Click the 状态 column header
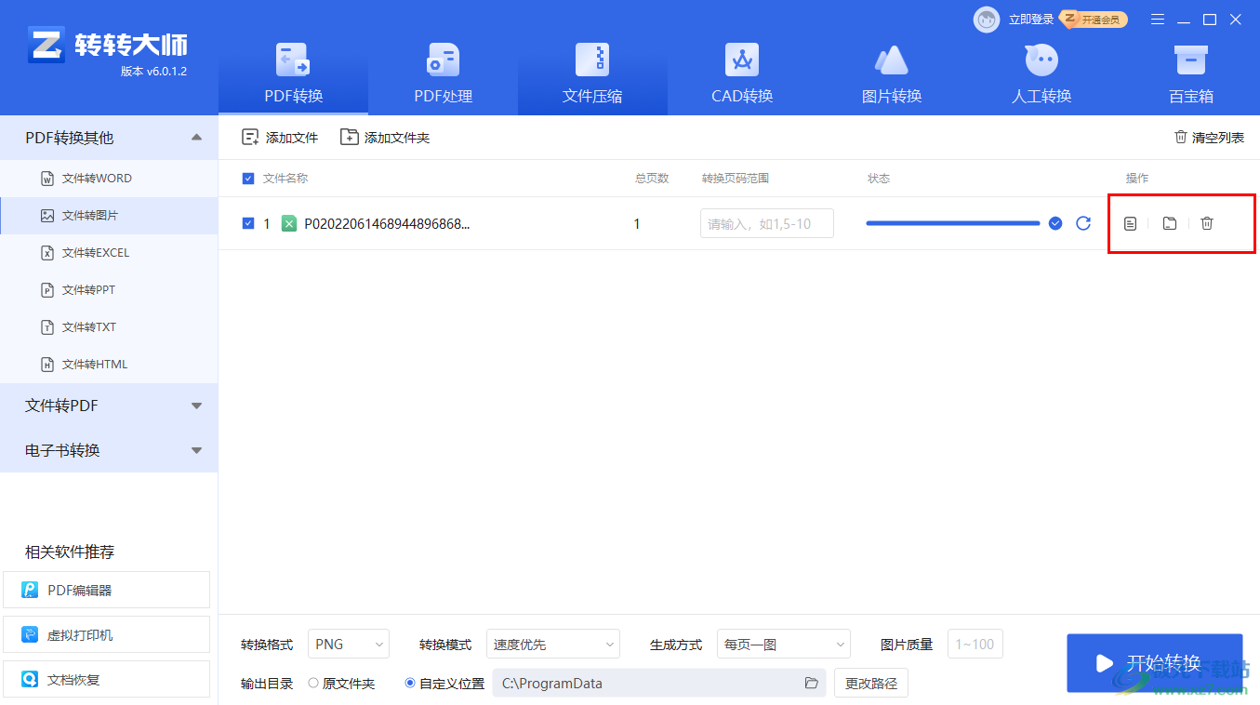 coord(879,179)
